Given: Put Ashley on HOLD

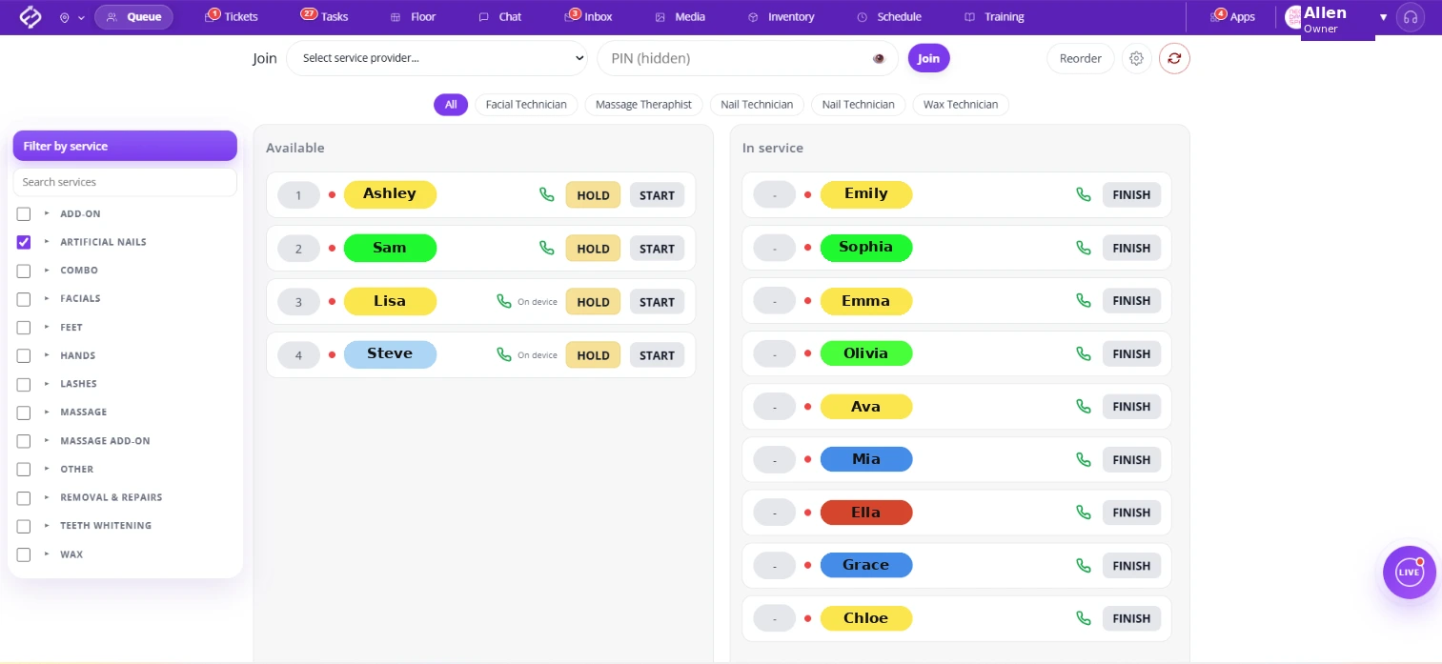Looking at the screenshot, I should (x=593, y=195).
